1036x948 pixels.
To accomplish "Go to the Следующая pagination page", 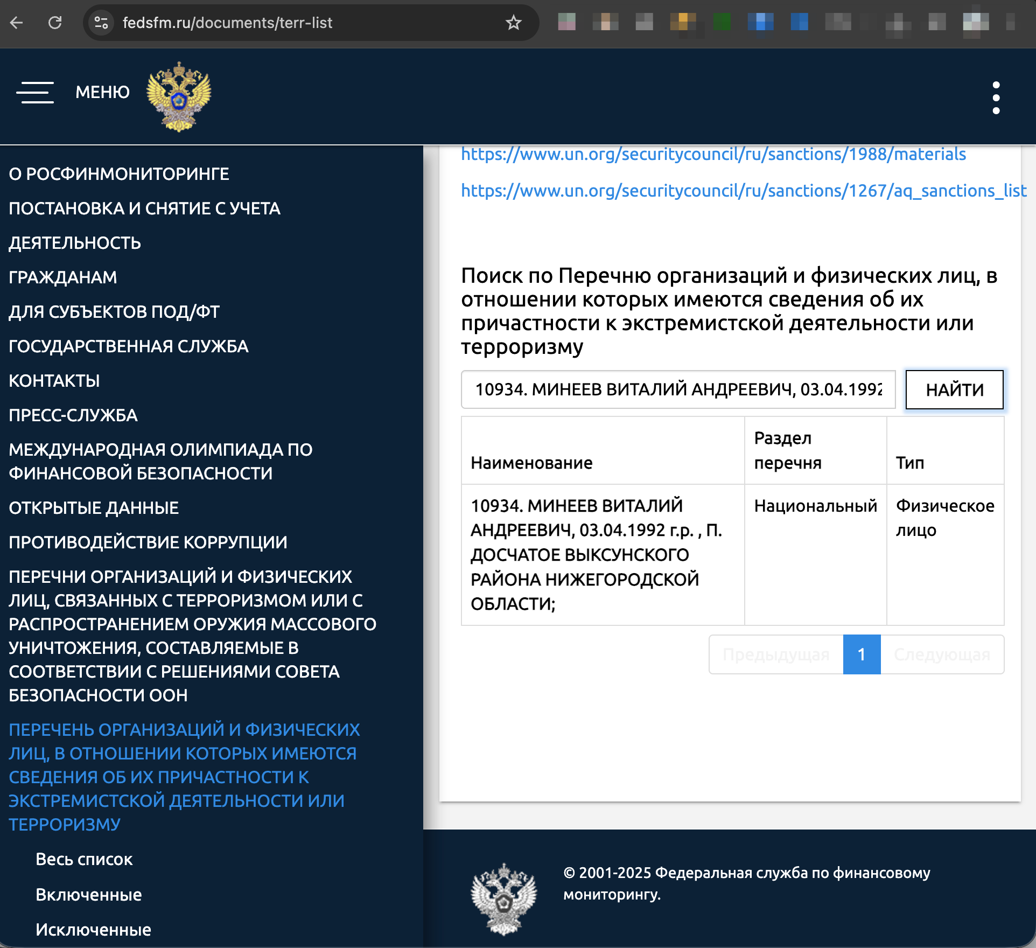I will 943,654.
